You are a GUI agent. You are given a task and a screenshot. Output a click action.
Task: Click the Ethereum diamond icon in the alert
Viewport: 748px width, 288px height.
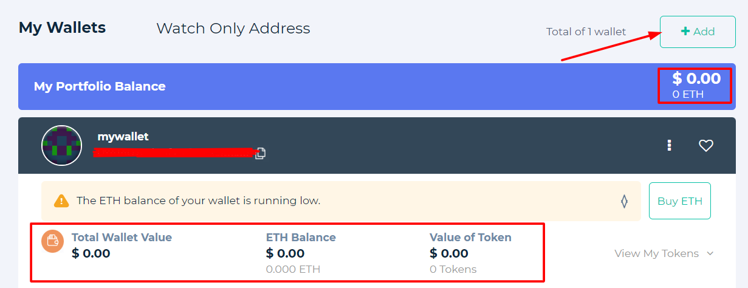click(x=624, y=201)
